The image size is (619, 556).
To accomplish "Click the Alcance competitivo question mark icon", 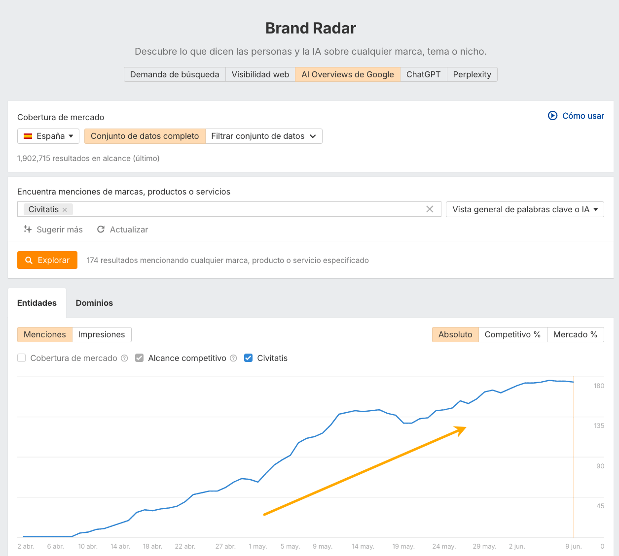I will 233,358.
